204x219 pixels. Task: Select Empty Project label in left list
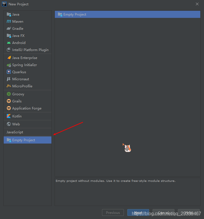pos(24,140)
